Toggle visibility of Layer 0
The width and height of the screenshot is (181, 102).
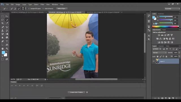[x=154, y=61]
